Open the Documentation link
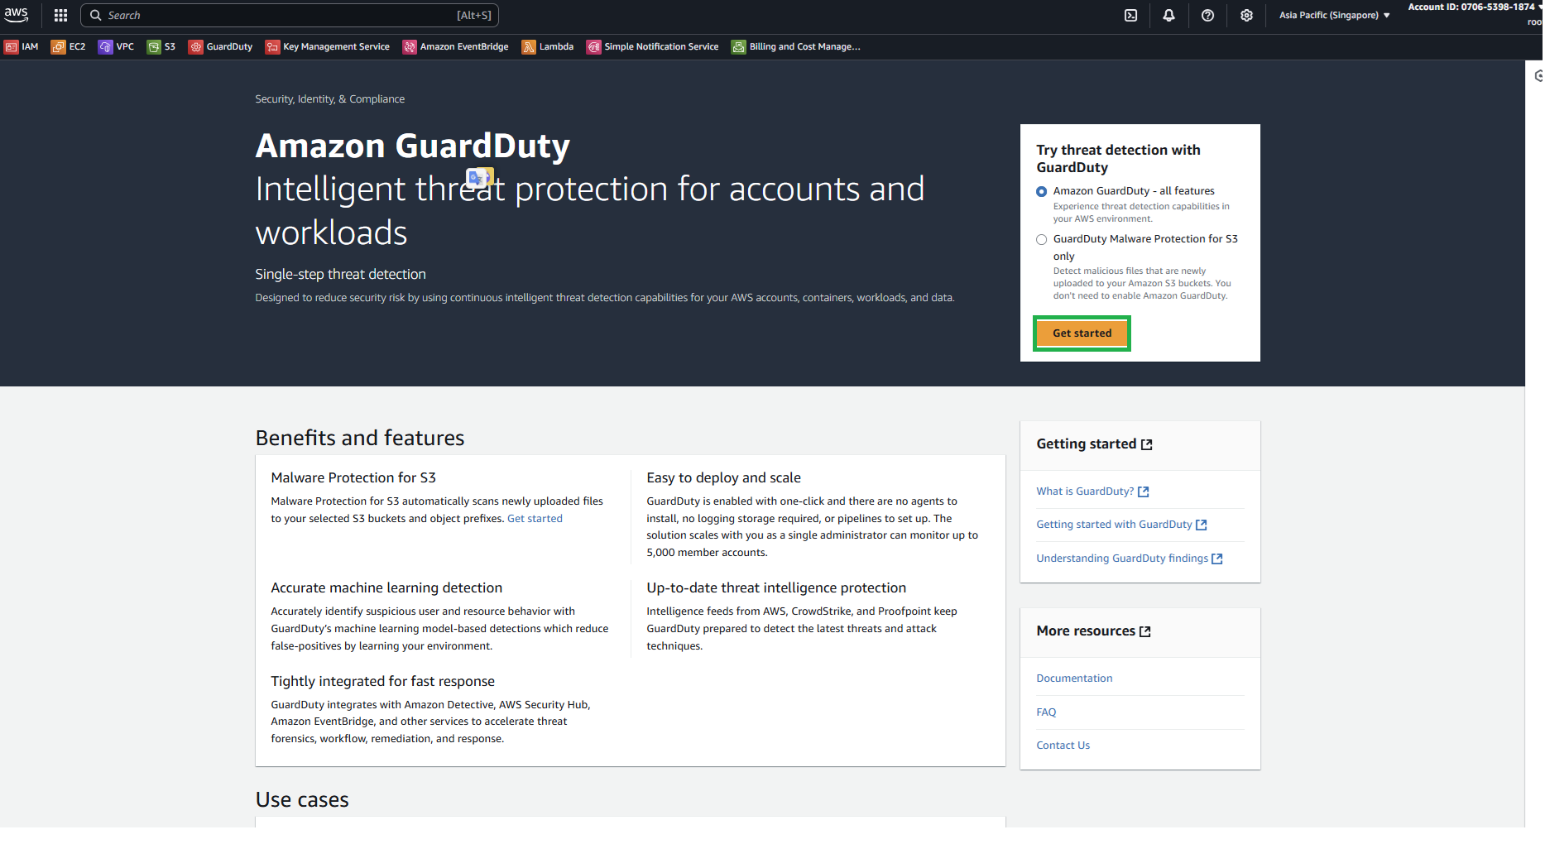The width and height of the screenshot is (1545, 844). coord(1074,679)
